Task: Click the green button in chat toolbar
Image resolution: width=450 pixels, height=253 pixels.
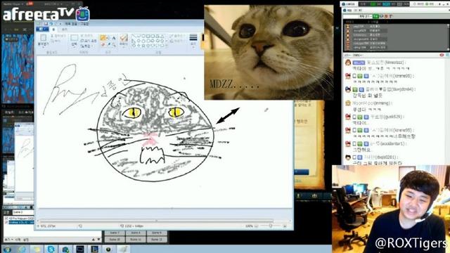Action: pyautogui.click(x=375, y=16)
